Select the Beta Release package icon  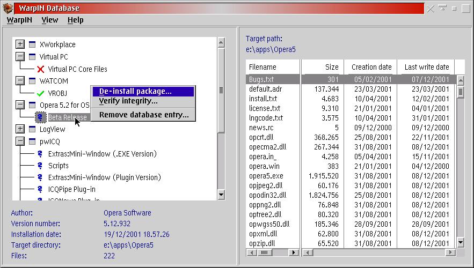coord(40,117)
